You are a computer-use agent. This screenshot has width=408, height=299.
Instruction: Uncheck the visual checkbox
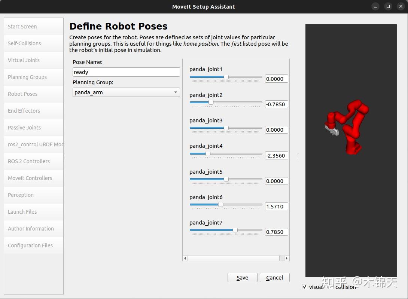(x=305, y=287)
